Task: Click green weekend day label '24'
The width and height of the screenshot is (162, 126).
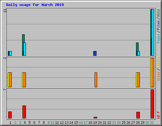Action: coord(119,123)
